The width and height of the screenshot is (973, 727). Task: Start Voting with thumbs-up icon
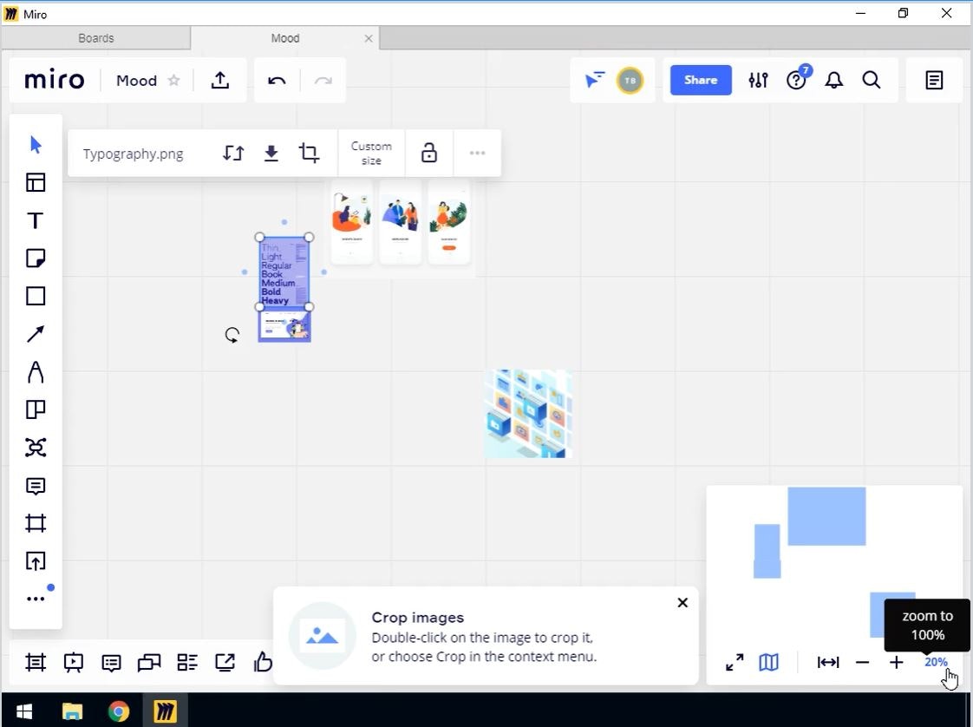[263, 662]
